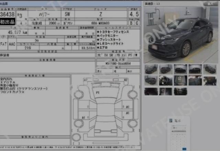Click the 自家用 usage cell
220x151 pixels.
pyautogui.click(x=37, y=23)
